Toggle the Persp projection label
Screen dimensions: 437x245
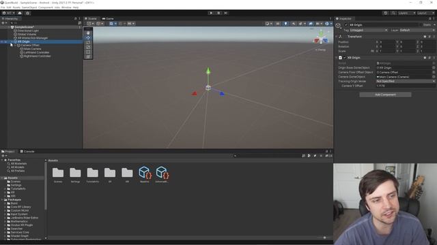(320, 50)
